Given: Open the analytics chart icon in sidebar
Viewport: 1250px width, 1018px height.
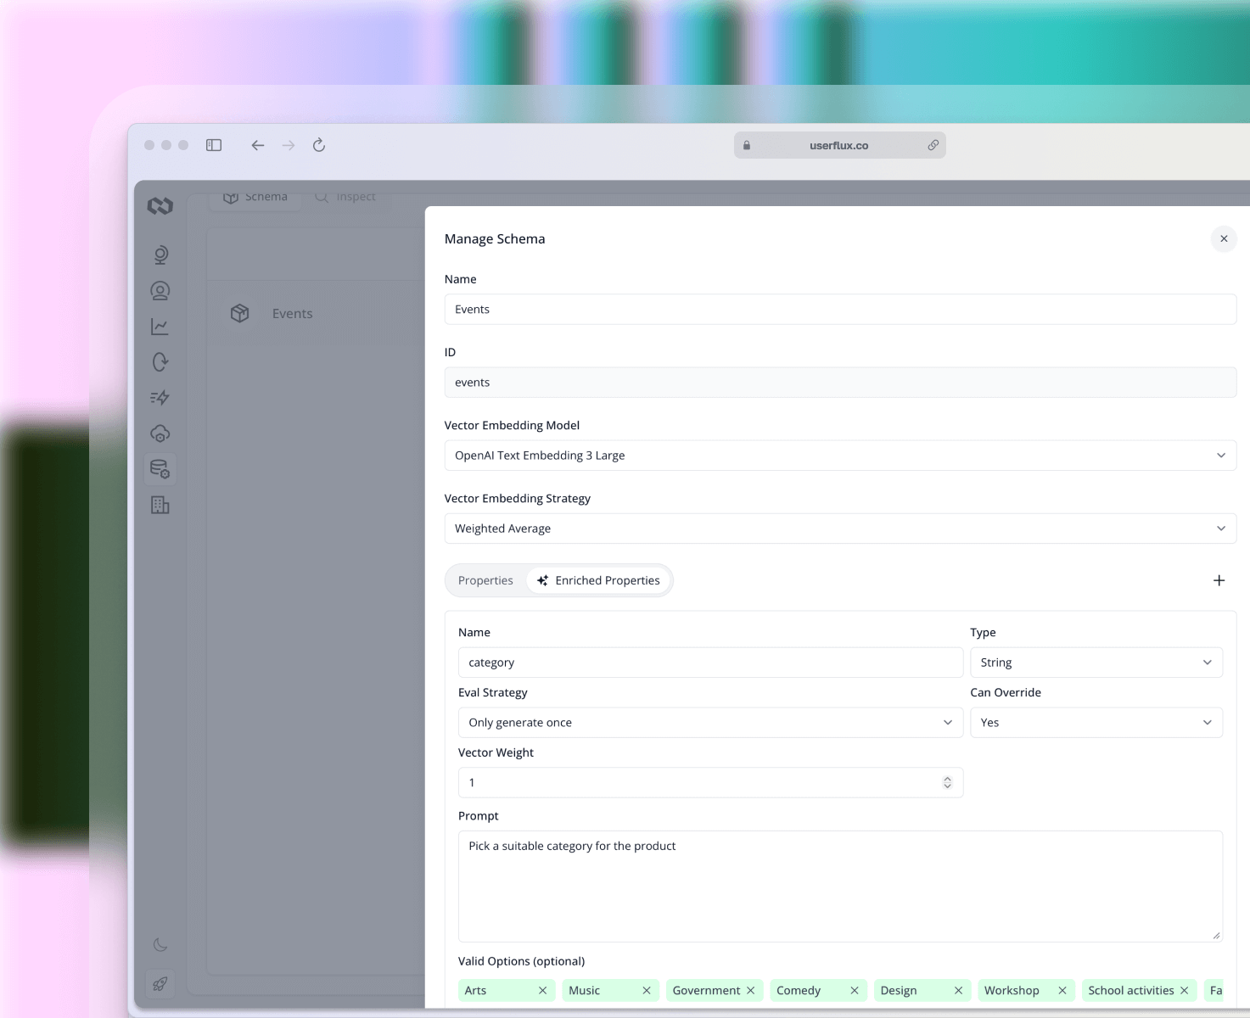Looking at the screenshot, I should [160, 326].
